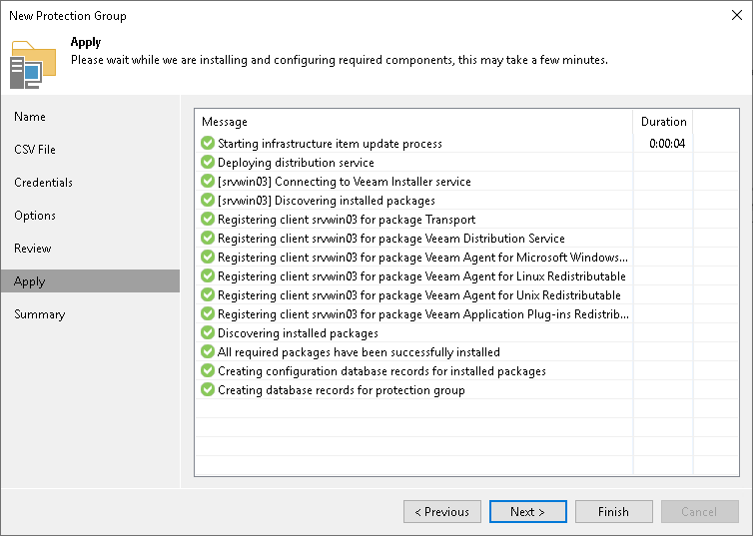Select 'Deploying distribution service' row text
Image resolution: width=753 pixels, height=536 pixels.
pos(296,163)
